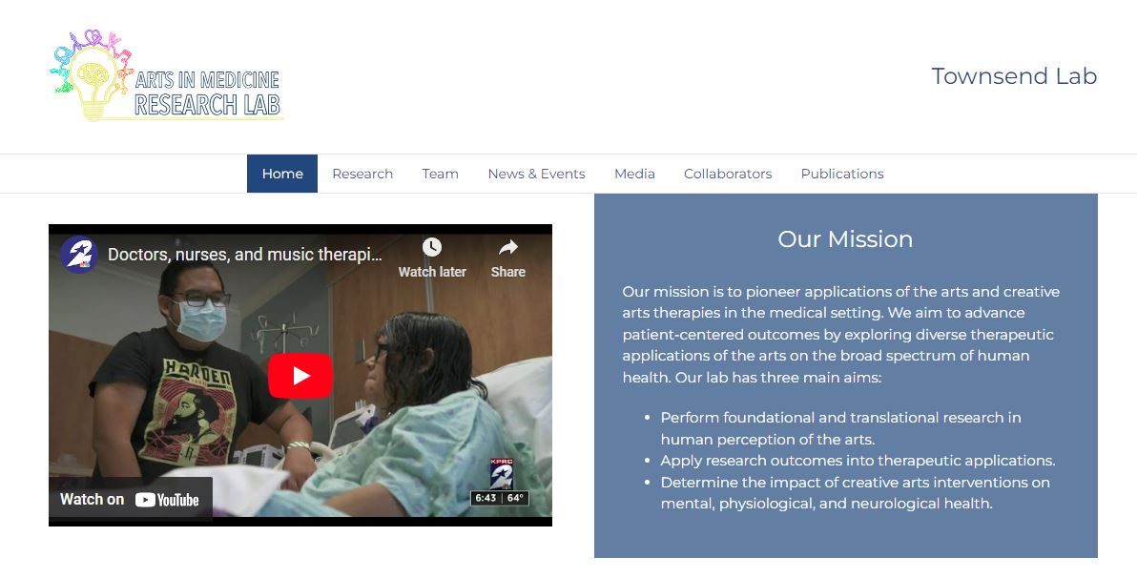Click the Townsend Lab title link
Viewport: 1137px width, 578px height.
click(x=1014, y=76)
